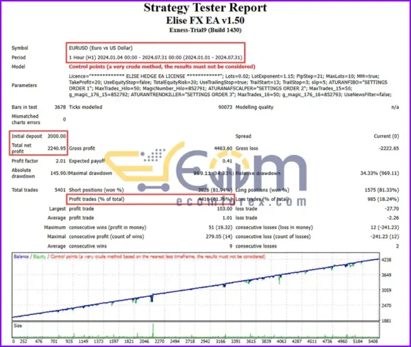Click the "Initial deposit" label
Screen dimensions: 411x347
pos(27,136)
